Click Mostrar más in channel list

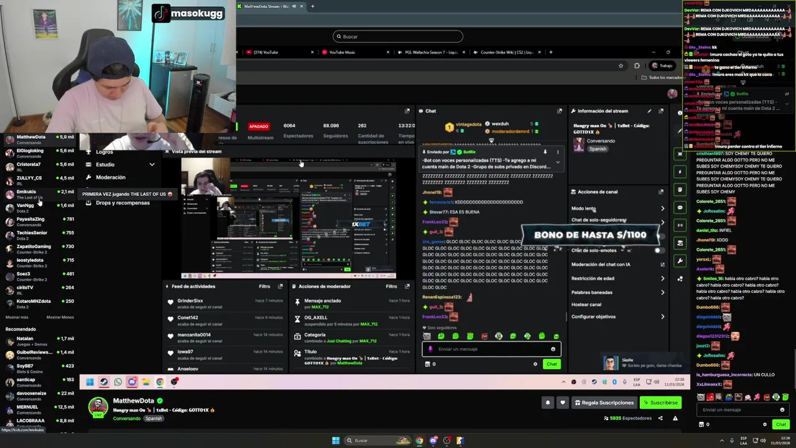pos(17,317)
